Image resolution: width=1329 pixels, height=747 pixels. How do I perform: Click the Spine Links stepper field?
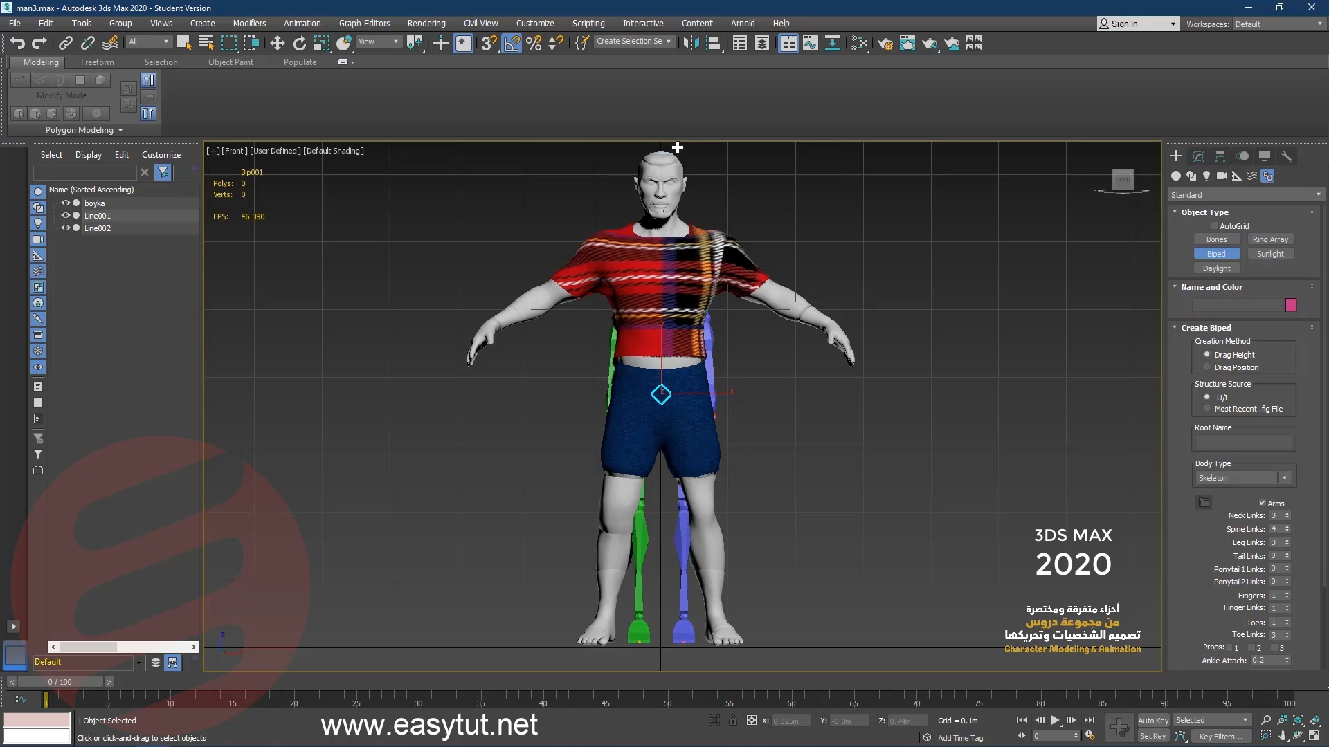coord(1272,529)
